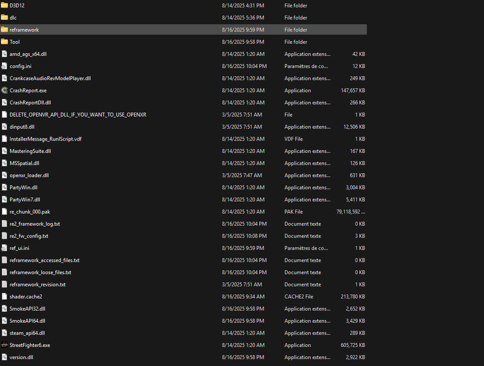484x366 pixels.
Task: Click openxr_loader.dll's date 3/5/2025 7:47 AM
Action: click(x=242, y=175)
